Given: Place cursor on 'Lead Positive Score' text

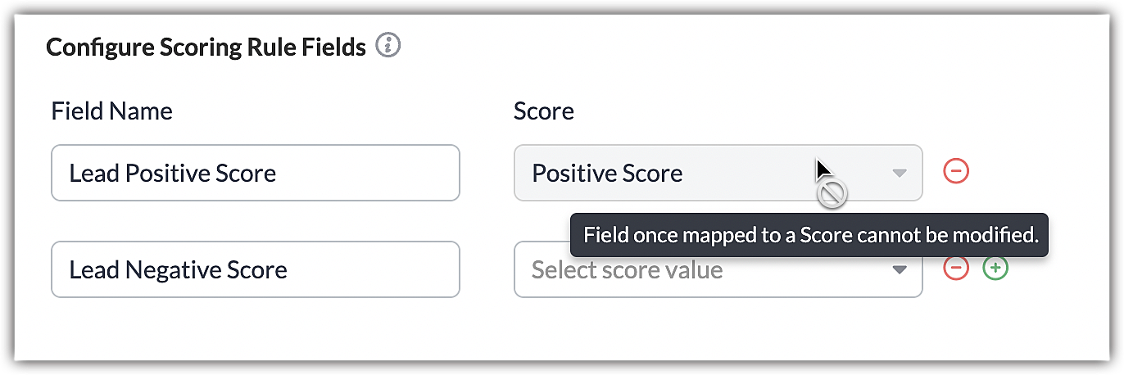Looking at the screenshot, I should click(x=172, y=173).
